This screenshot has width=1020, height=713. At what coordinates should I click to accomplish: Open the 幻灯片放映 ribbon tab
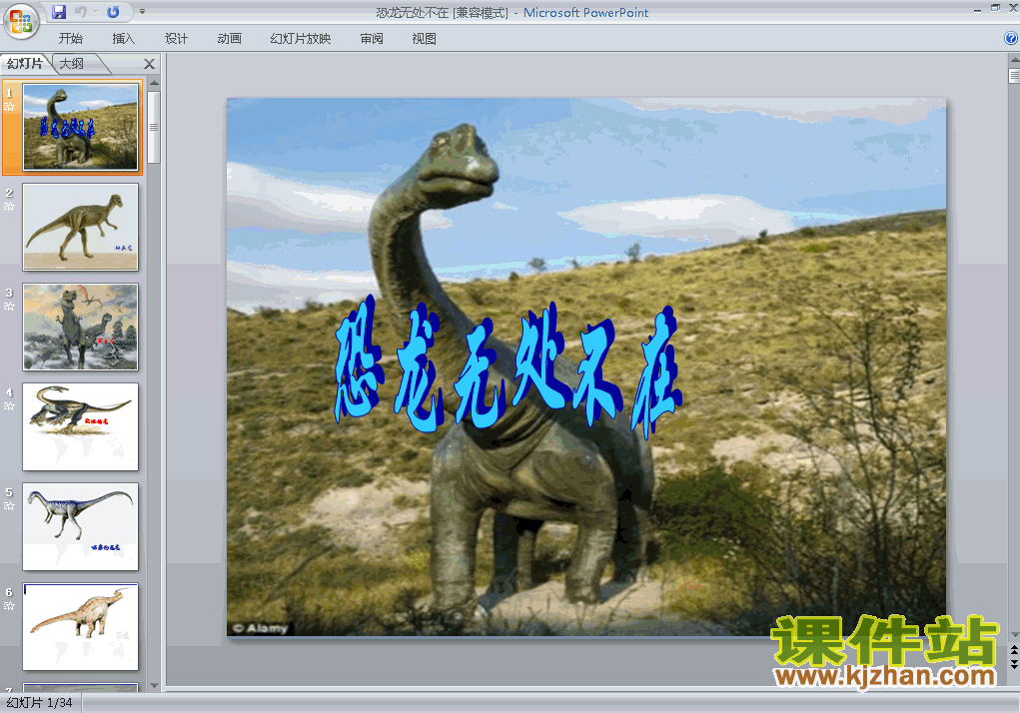click(301, 38)
